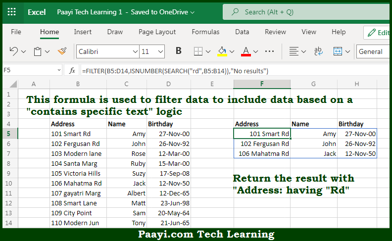The image size is (392, 241).
Task: Expand the Undo dropdown arrow
Action: pyautogui.click(x=23, y=52)
